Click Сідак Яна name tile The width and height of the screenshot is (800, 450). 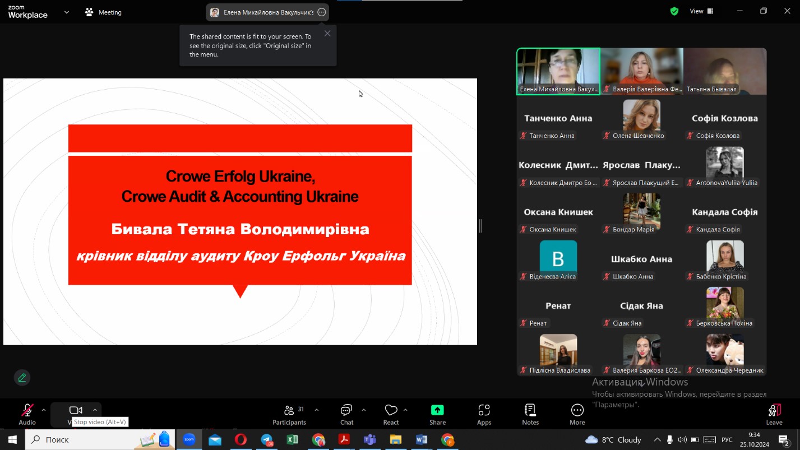click(x=642, y=306)
